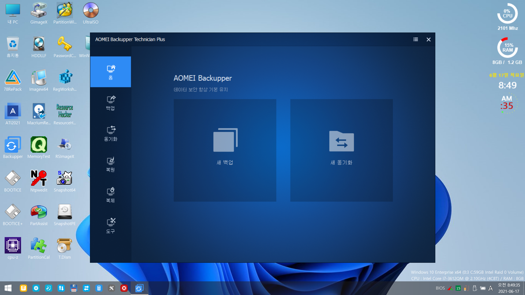525x295 pixels.
Task: Launch RegWorkshop desktop shortcut
Action: (65, 81)
